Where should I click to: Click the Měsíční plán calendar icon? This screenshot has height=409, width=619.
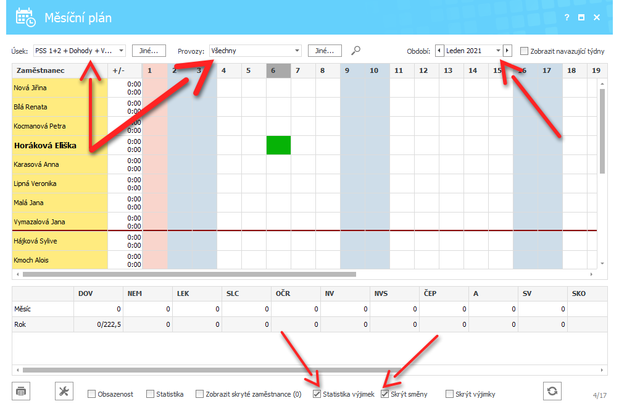26,17
